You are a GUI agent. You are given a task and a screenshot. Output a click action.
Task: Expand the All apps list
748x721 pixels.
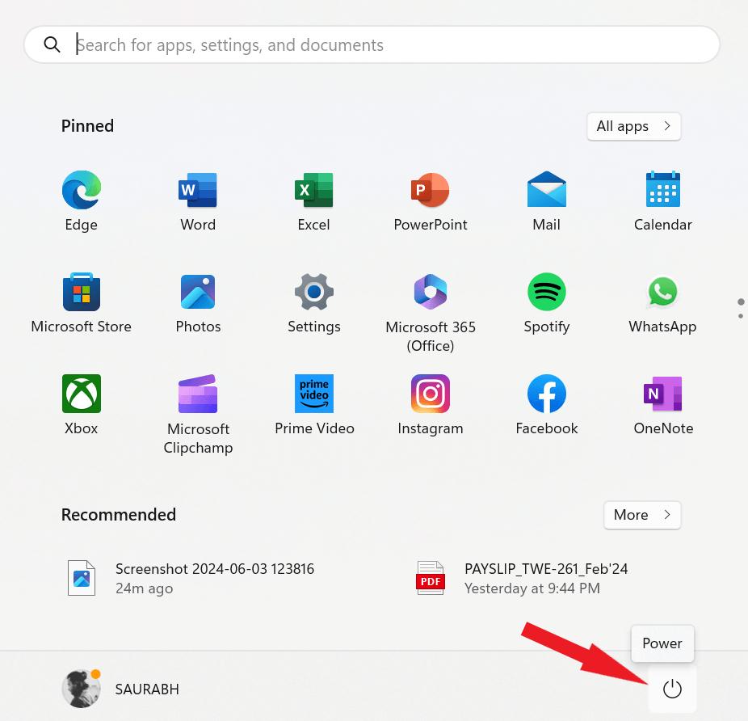point(633,126)
